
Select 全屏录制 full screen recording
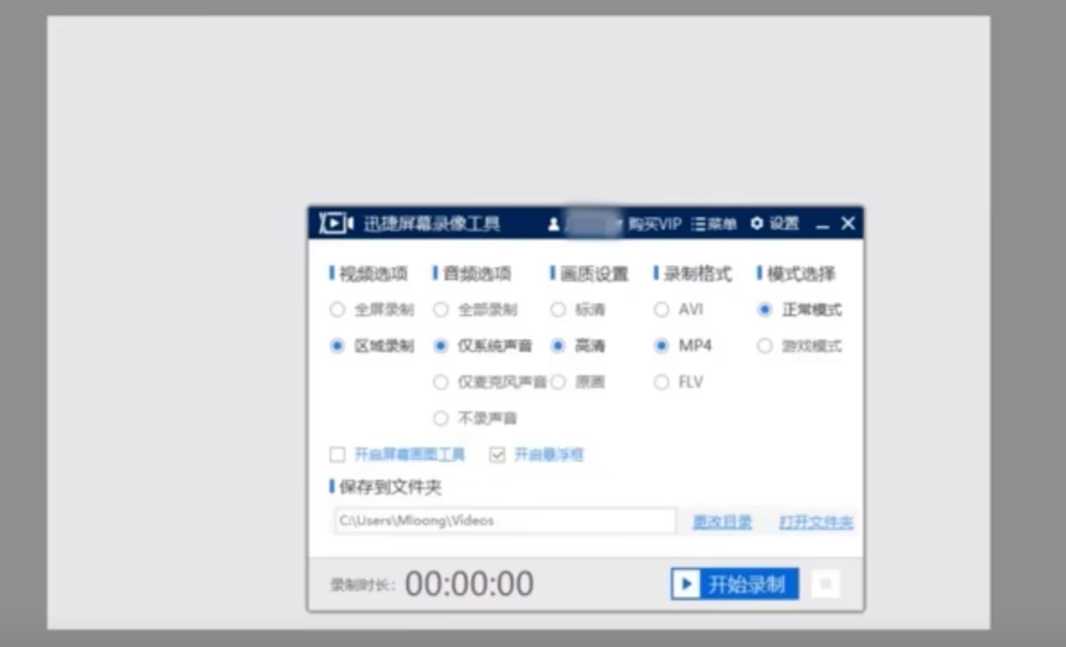coord(337,309)
